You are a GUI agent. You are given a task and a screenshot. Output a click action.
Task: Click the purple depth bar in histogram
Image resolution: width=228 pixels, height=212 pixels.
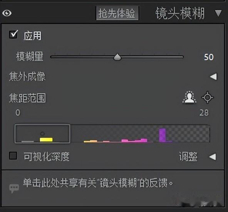(162, 135)
